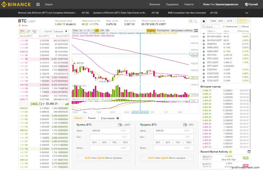
Task: Expand the announcements bar chevron
Action: tap(247, 13)
